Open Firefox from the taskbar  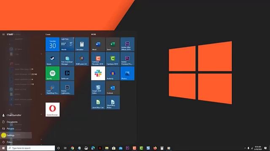pyautogui.click(x=155, y=148)
